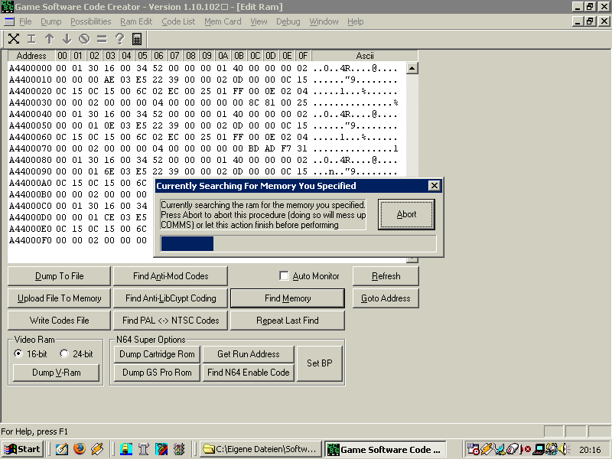Image resolution: width=612 pixels, height=459 pixels.
Task: Click the I-beam toolbar icon
Action: pos(31,39)
